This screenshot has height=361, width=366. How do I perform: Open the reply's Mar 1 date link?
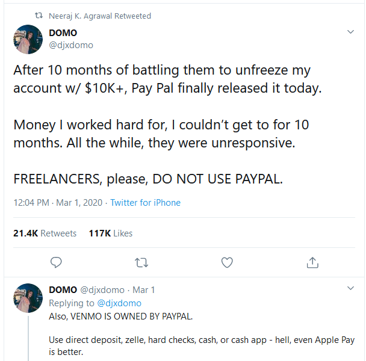click(x=144, y=290)
